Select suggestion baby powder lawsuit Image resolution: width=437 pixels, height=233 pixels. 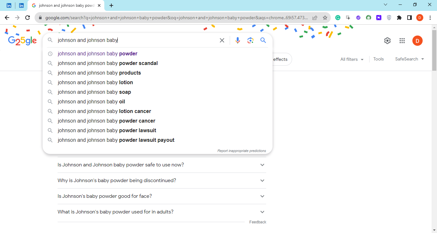click(157, 131)
